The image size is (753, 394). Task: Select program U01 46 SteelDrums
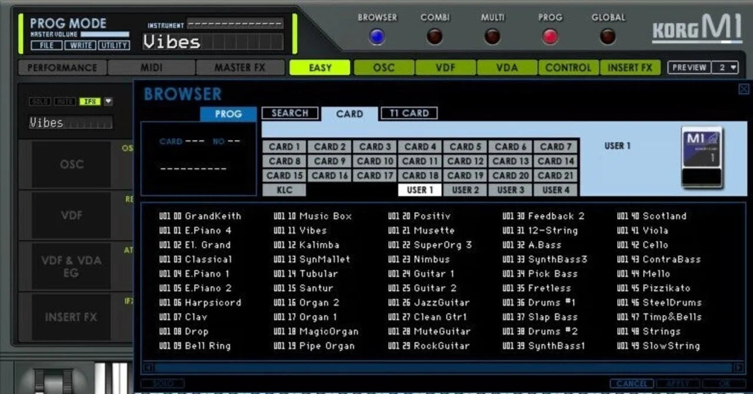659,302
